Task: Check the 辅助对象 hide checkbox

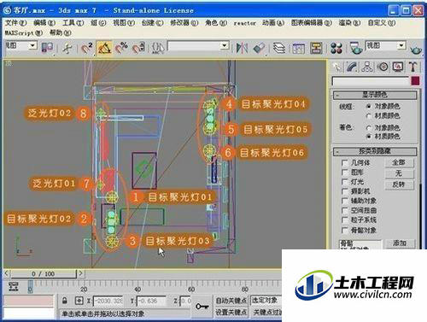Action: click(345, 201)
